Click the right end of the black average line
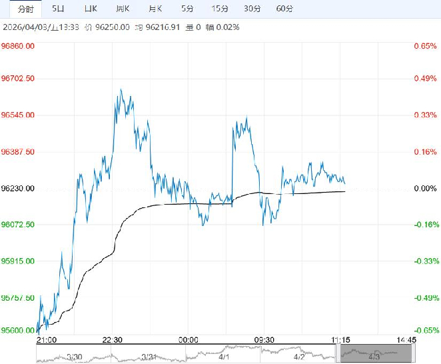The width and height of the screenshot is (441, 364). click(345, 191)
